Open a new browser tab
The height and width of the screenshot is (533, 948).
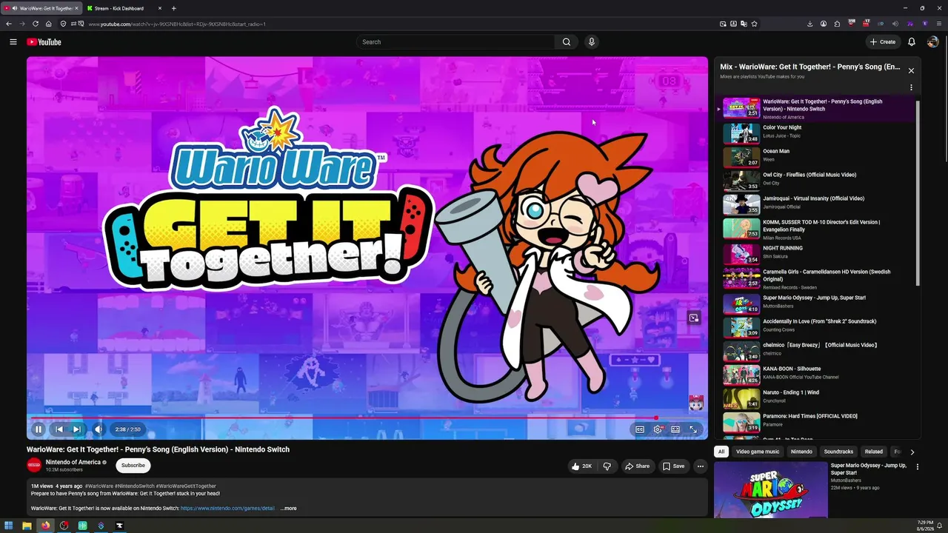pyautogui.click(x=173, y=8)
